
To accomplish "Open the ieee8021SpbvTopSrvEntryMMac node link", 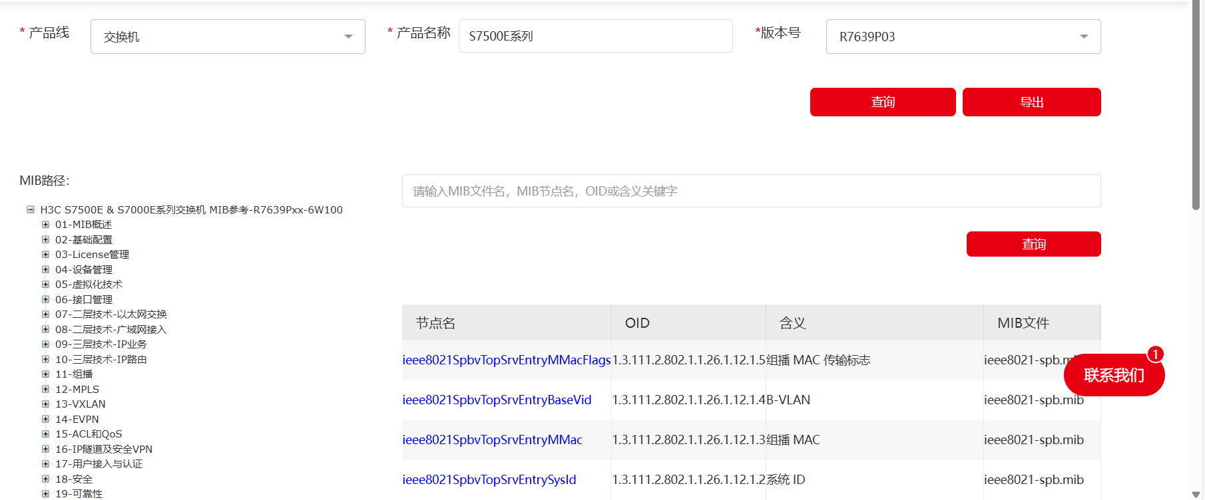I will click(492, 439).
